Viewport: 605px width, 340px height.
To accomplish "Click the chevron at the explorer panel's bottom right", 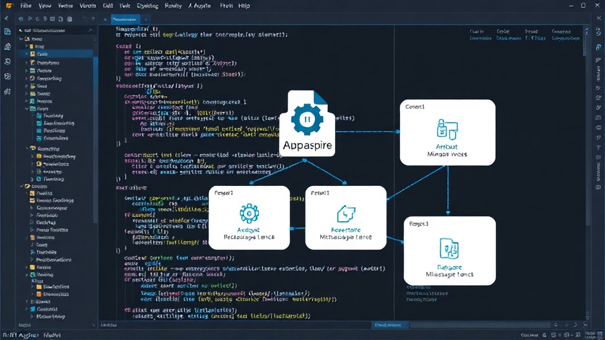I will 93,325.
